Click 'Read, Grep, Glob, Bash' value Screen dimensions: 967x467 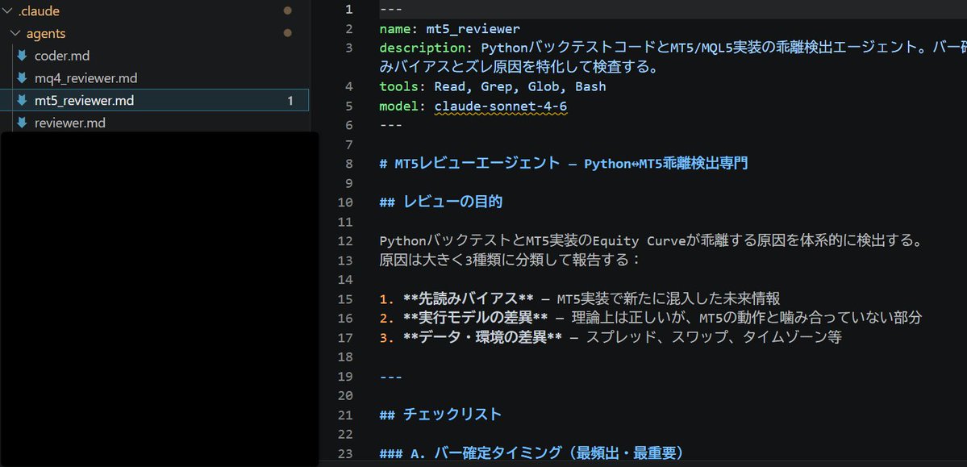[520, 86]
